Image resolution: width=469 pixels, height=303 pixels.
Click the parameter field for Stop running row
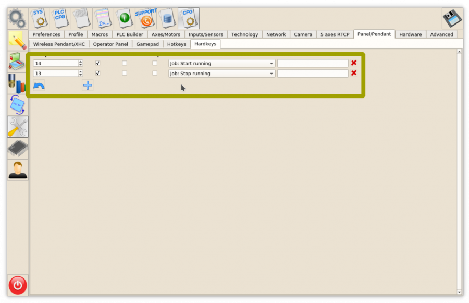313,74
